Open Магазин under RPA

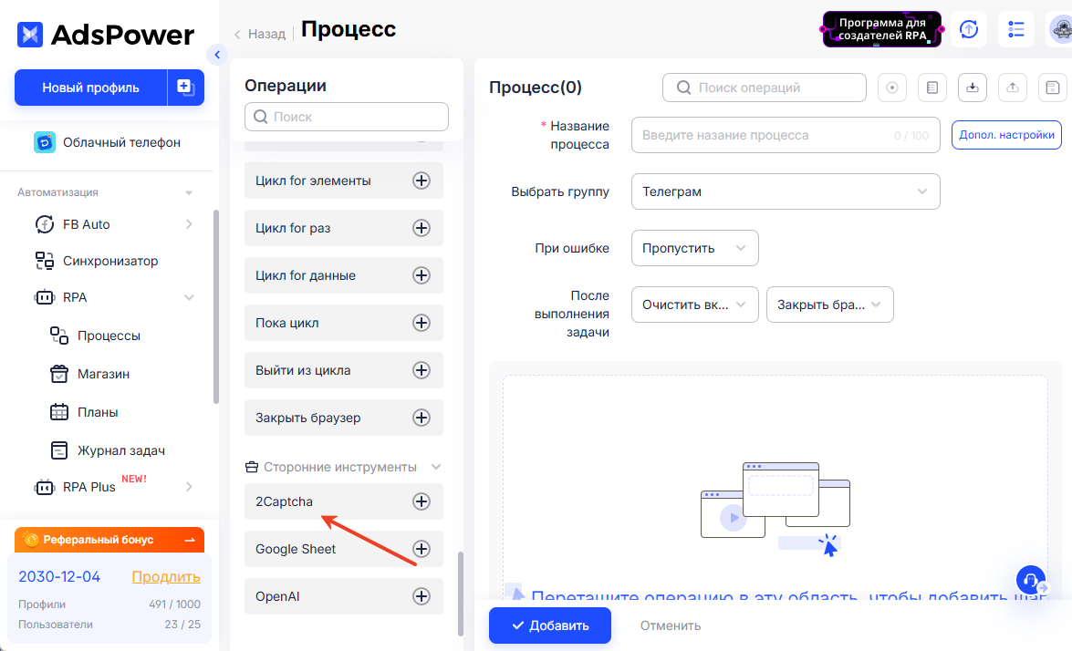[103, 374]
